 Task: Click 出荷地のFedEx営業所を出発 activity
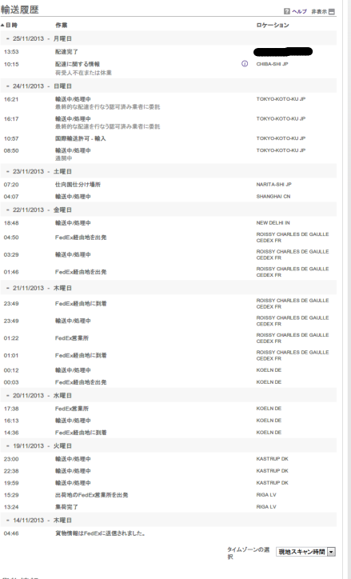91,495
